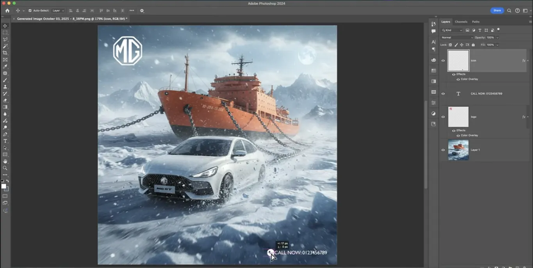Viewport: 533px width, 268px height.
Task: Open the Auto-Select Layer dropdown
Action: [58, 11]
